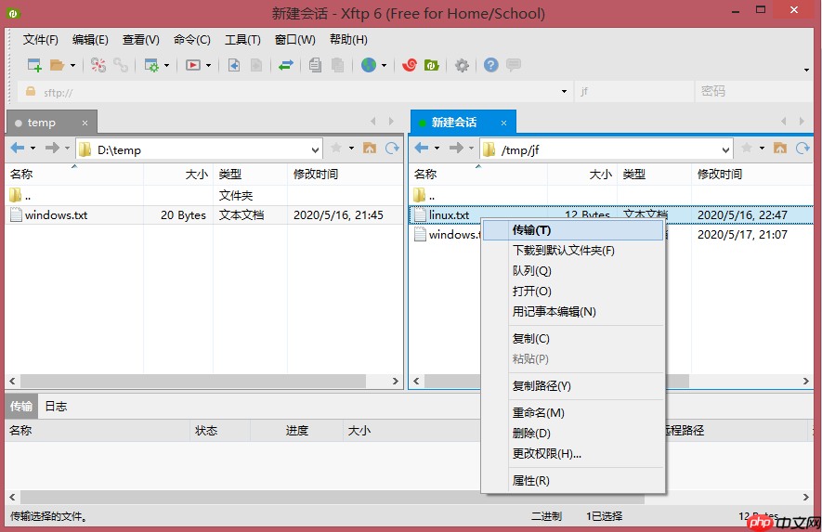822x532 pixels.
Task: Click the local pane Forward arrow
Action: coord(52,149)
